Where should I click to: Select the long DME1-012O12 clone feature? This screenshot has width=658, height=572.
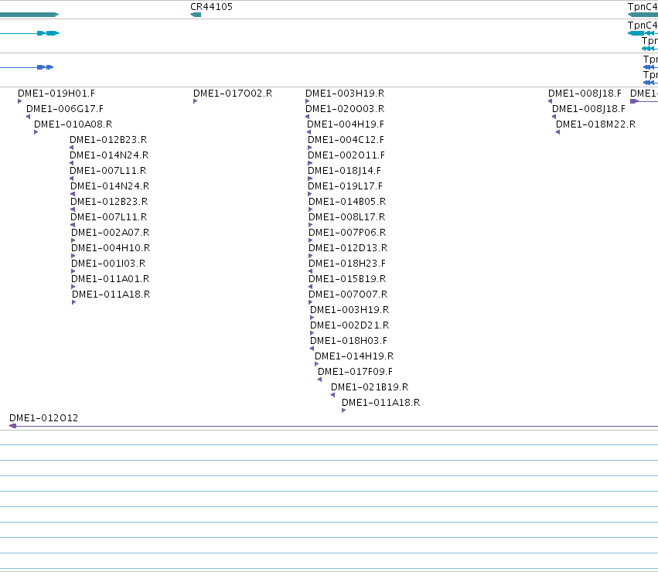pos(333,426)
